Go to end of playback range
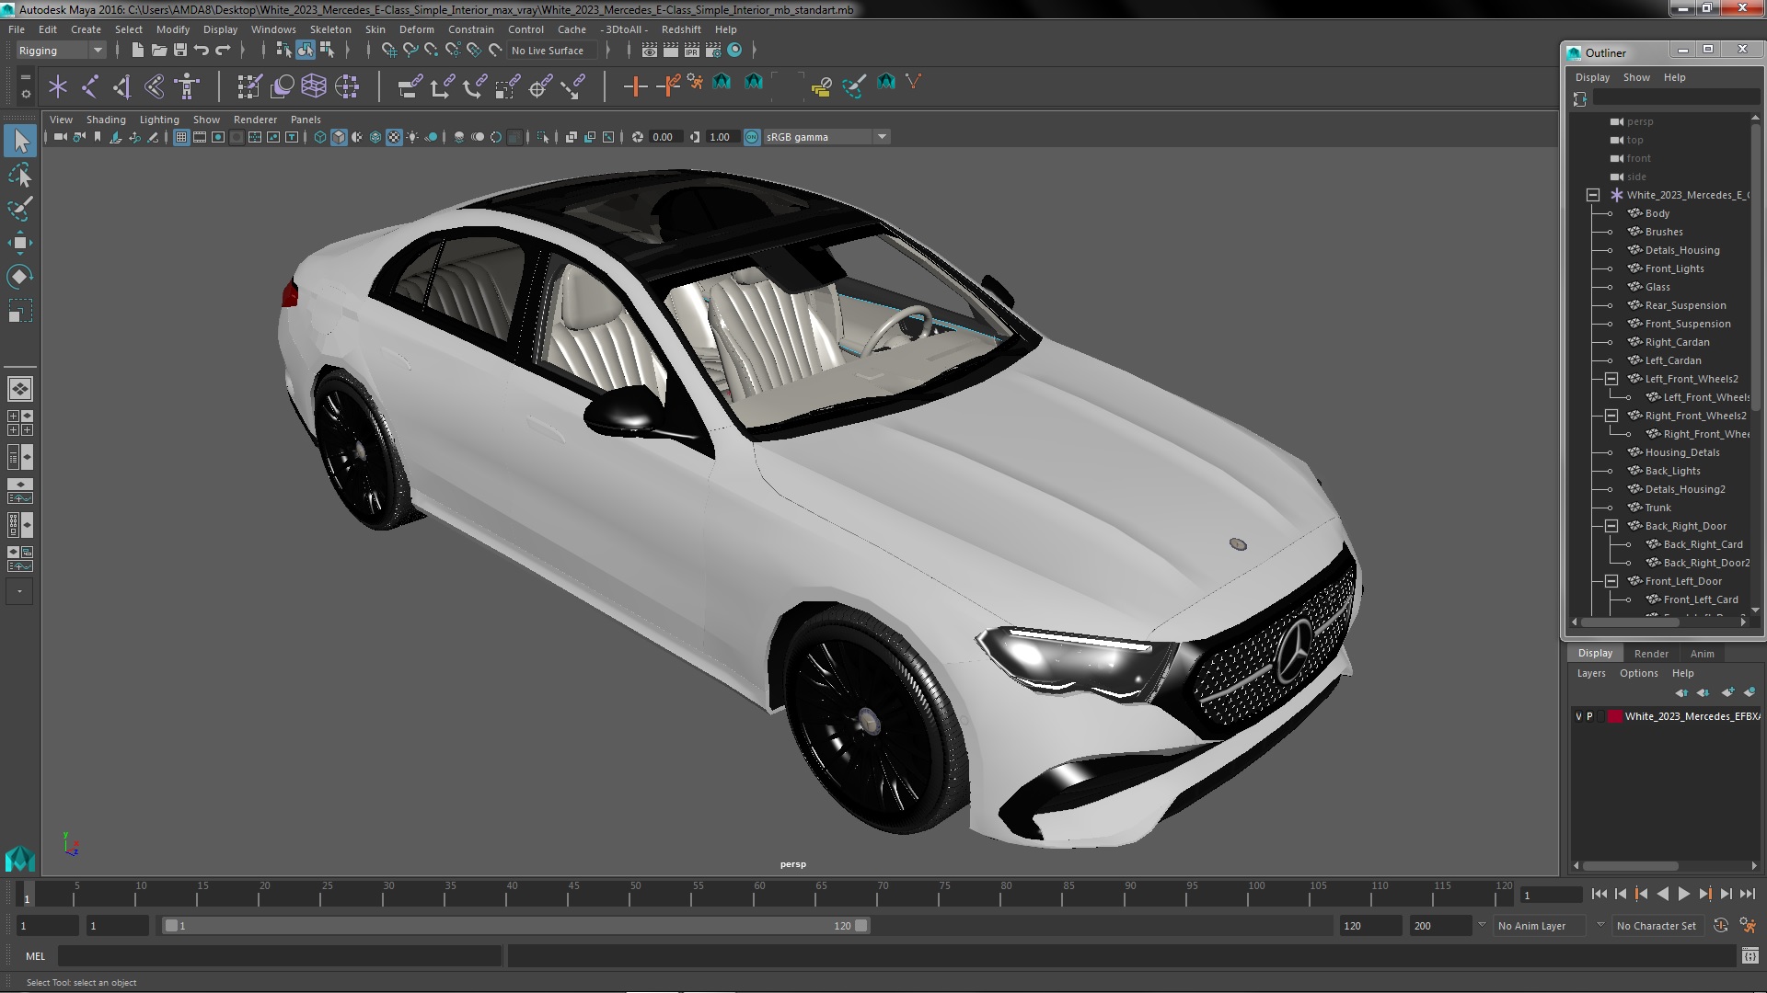Image resolution: width=1767 pixels, height=993 pixels. pos(1747,894)
